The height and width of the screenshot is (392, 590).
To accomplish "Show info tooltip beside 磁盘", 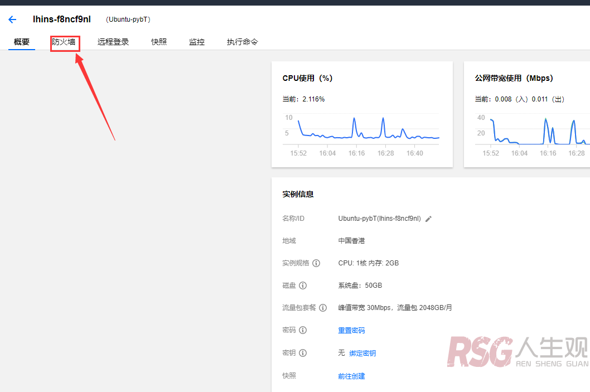I will [x=303, y=285].
